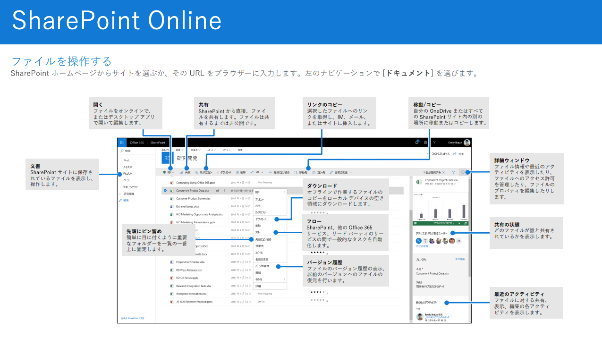Click the play arrow on the chart preview bar
Screen dimensions: 602x338
[x=459, y=223]
